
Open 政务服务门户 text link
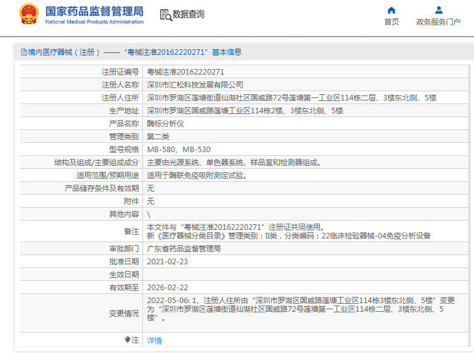point(438,22)
